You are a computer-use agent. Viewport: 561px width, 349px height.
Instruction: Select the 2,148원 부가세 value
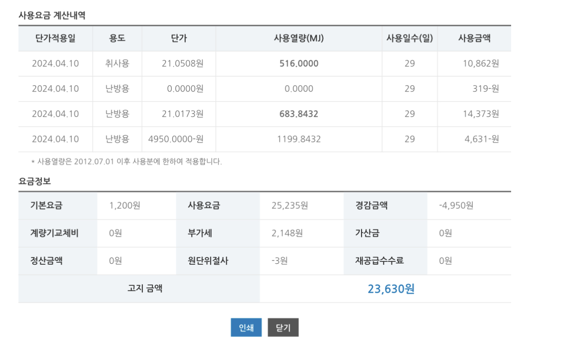pos(287,234)
